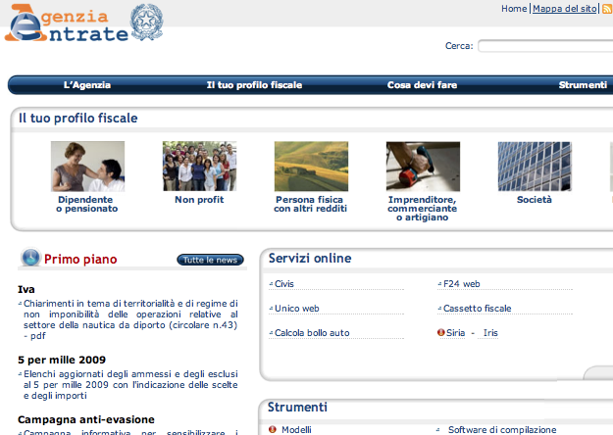This screenshot has height=435, width=613.
Task: Open Imprenditore, commerciante o artigiano link
Action: point(422,208)
